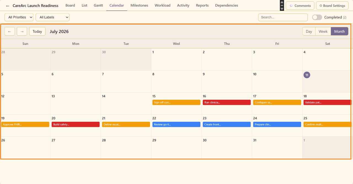The image size is (353, 184).
Task: Click the Search input field
Action: pyautogui.click(x=283, y=17)
